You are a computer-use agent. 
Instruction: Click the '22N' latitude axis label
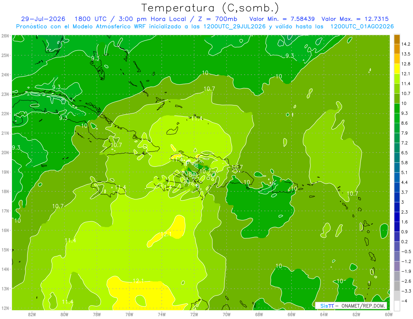click(5, 114)
